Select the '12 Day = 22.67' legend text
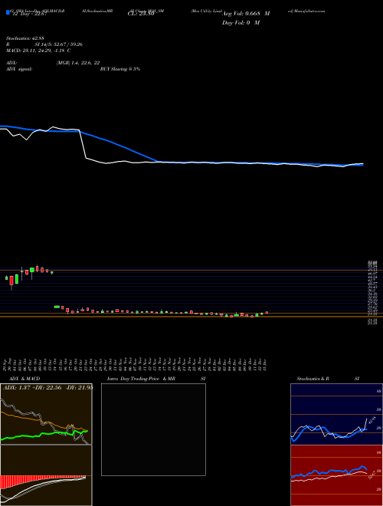 coord(28,14)
